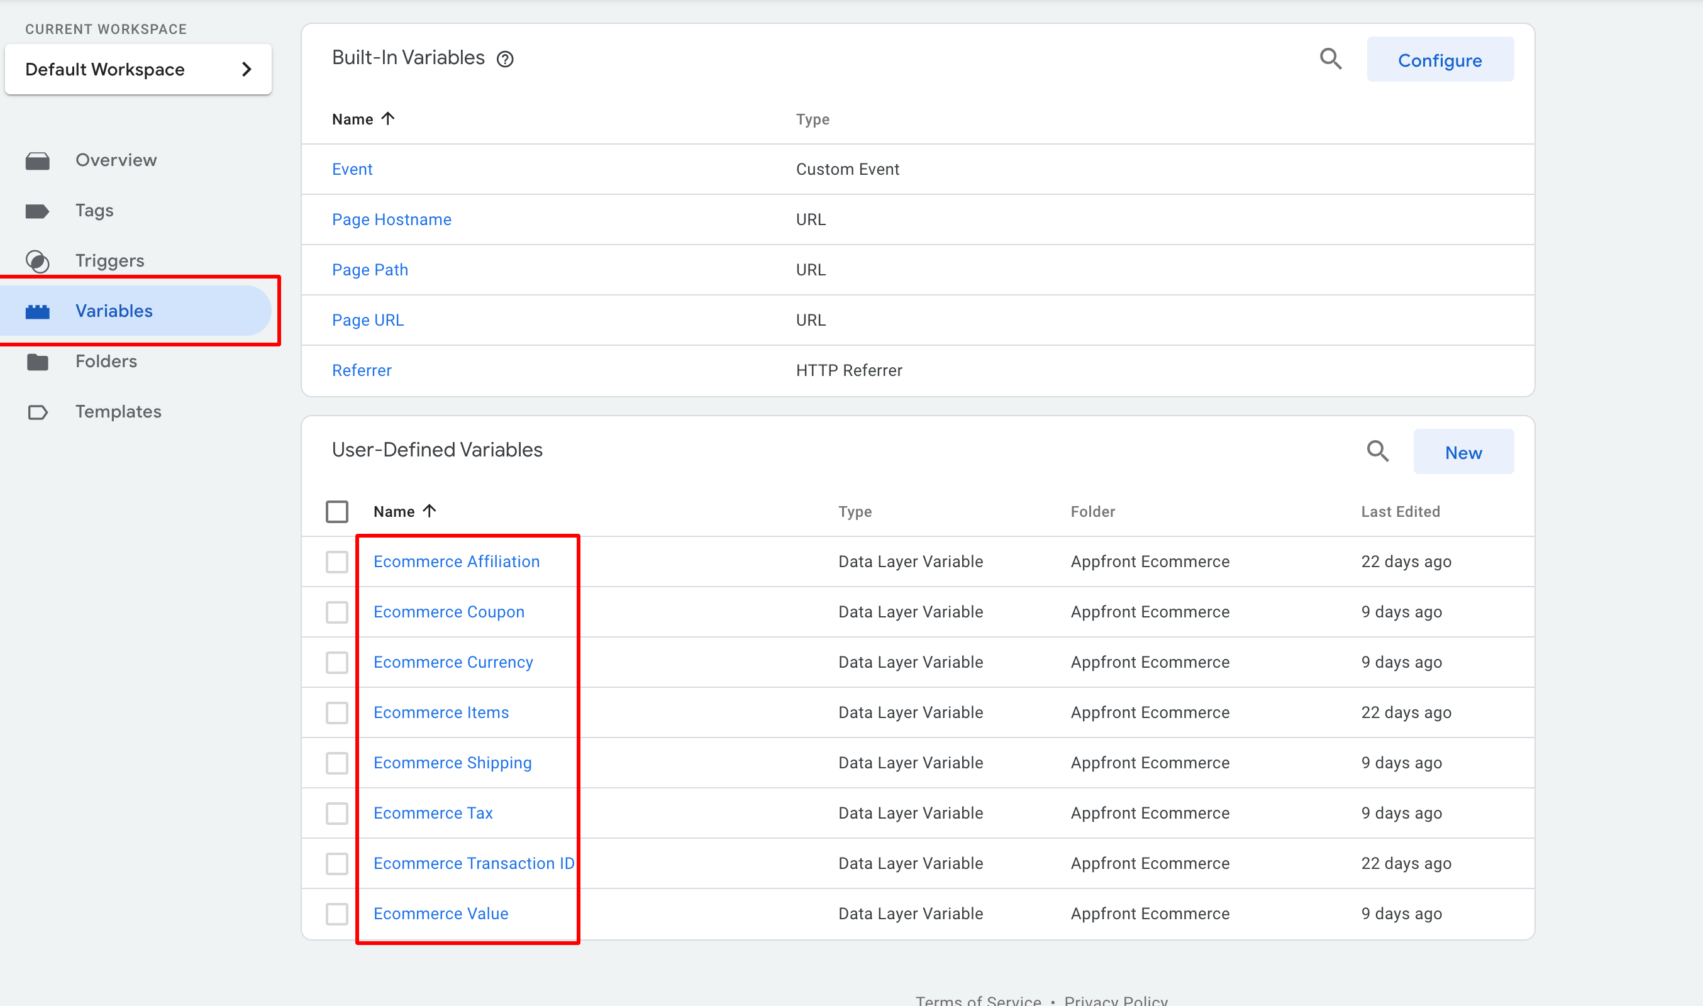Click the Variables blocks icon

37,311
